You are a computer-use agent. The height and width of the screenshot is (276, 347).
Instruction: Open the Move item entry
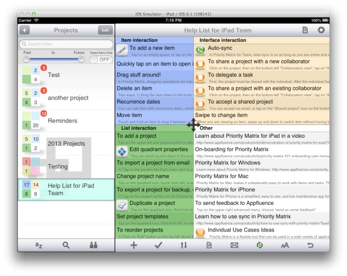click(x=154, y=117)
